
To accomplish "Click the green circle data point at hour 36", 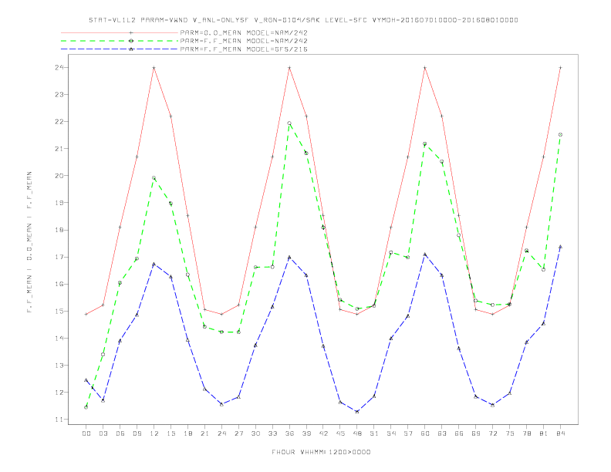I will point(289,123).
